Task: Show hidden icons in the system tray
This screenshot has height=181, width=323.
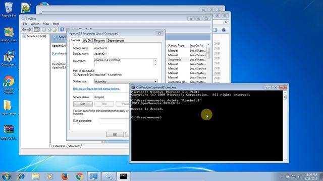Action: pos(282,176)
